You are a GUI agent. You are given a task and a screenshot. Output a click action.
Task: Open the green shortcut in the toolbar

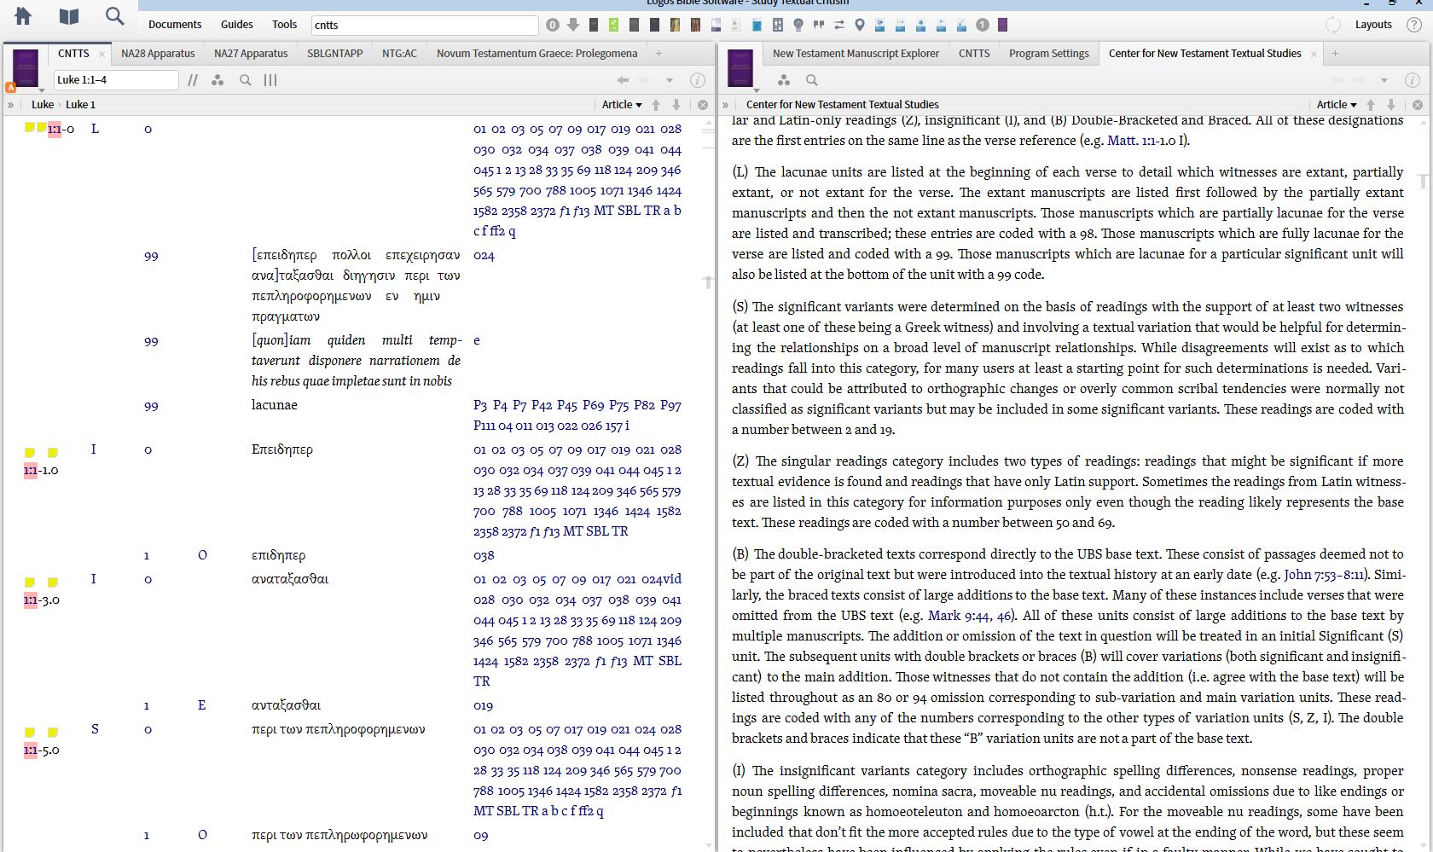(614, 25)
